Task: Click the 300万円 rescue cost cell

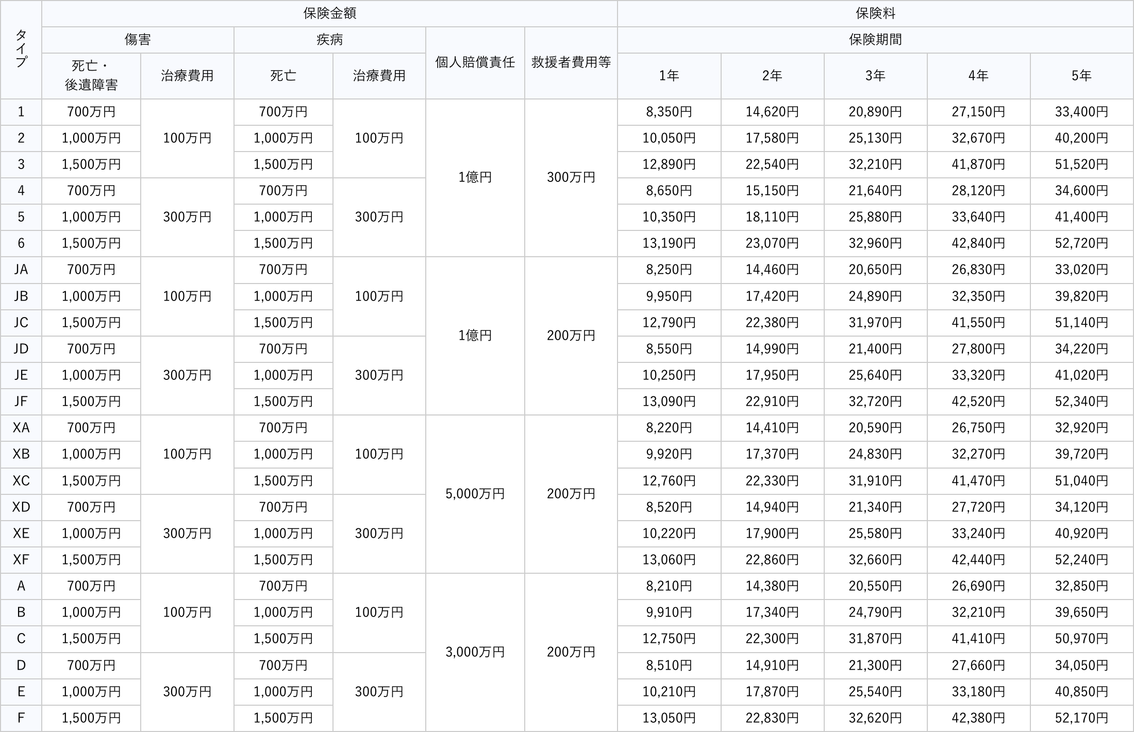Action: (x=571, y=177)
